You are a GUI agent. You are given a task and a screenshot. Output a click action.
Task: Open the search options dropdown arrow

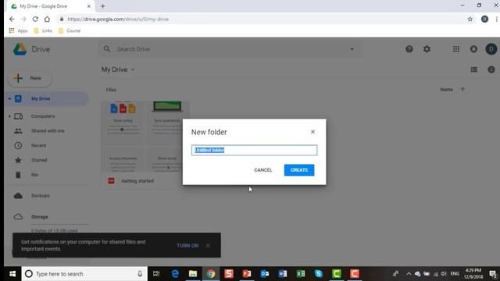tap(352, 49)
